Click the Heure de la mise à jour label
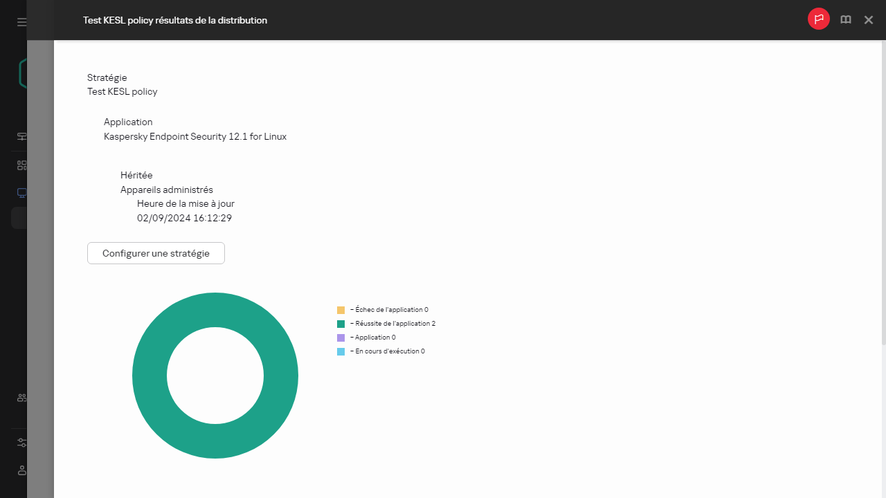The width and height of the screenshot is (886, 498). pos(186,204)
